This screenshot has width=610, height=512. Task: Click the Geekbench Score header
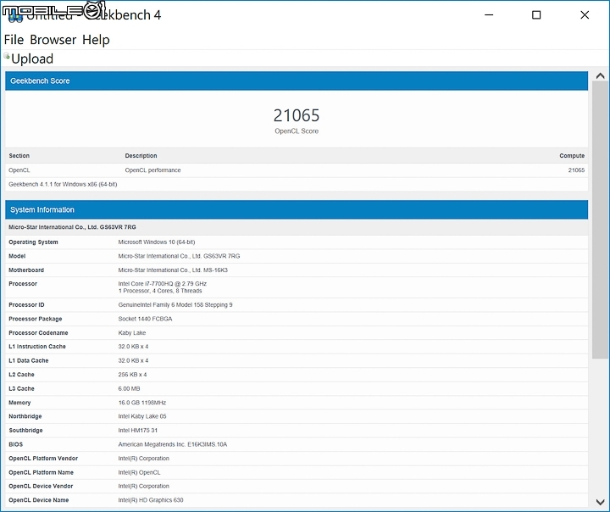297,81
